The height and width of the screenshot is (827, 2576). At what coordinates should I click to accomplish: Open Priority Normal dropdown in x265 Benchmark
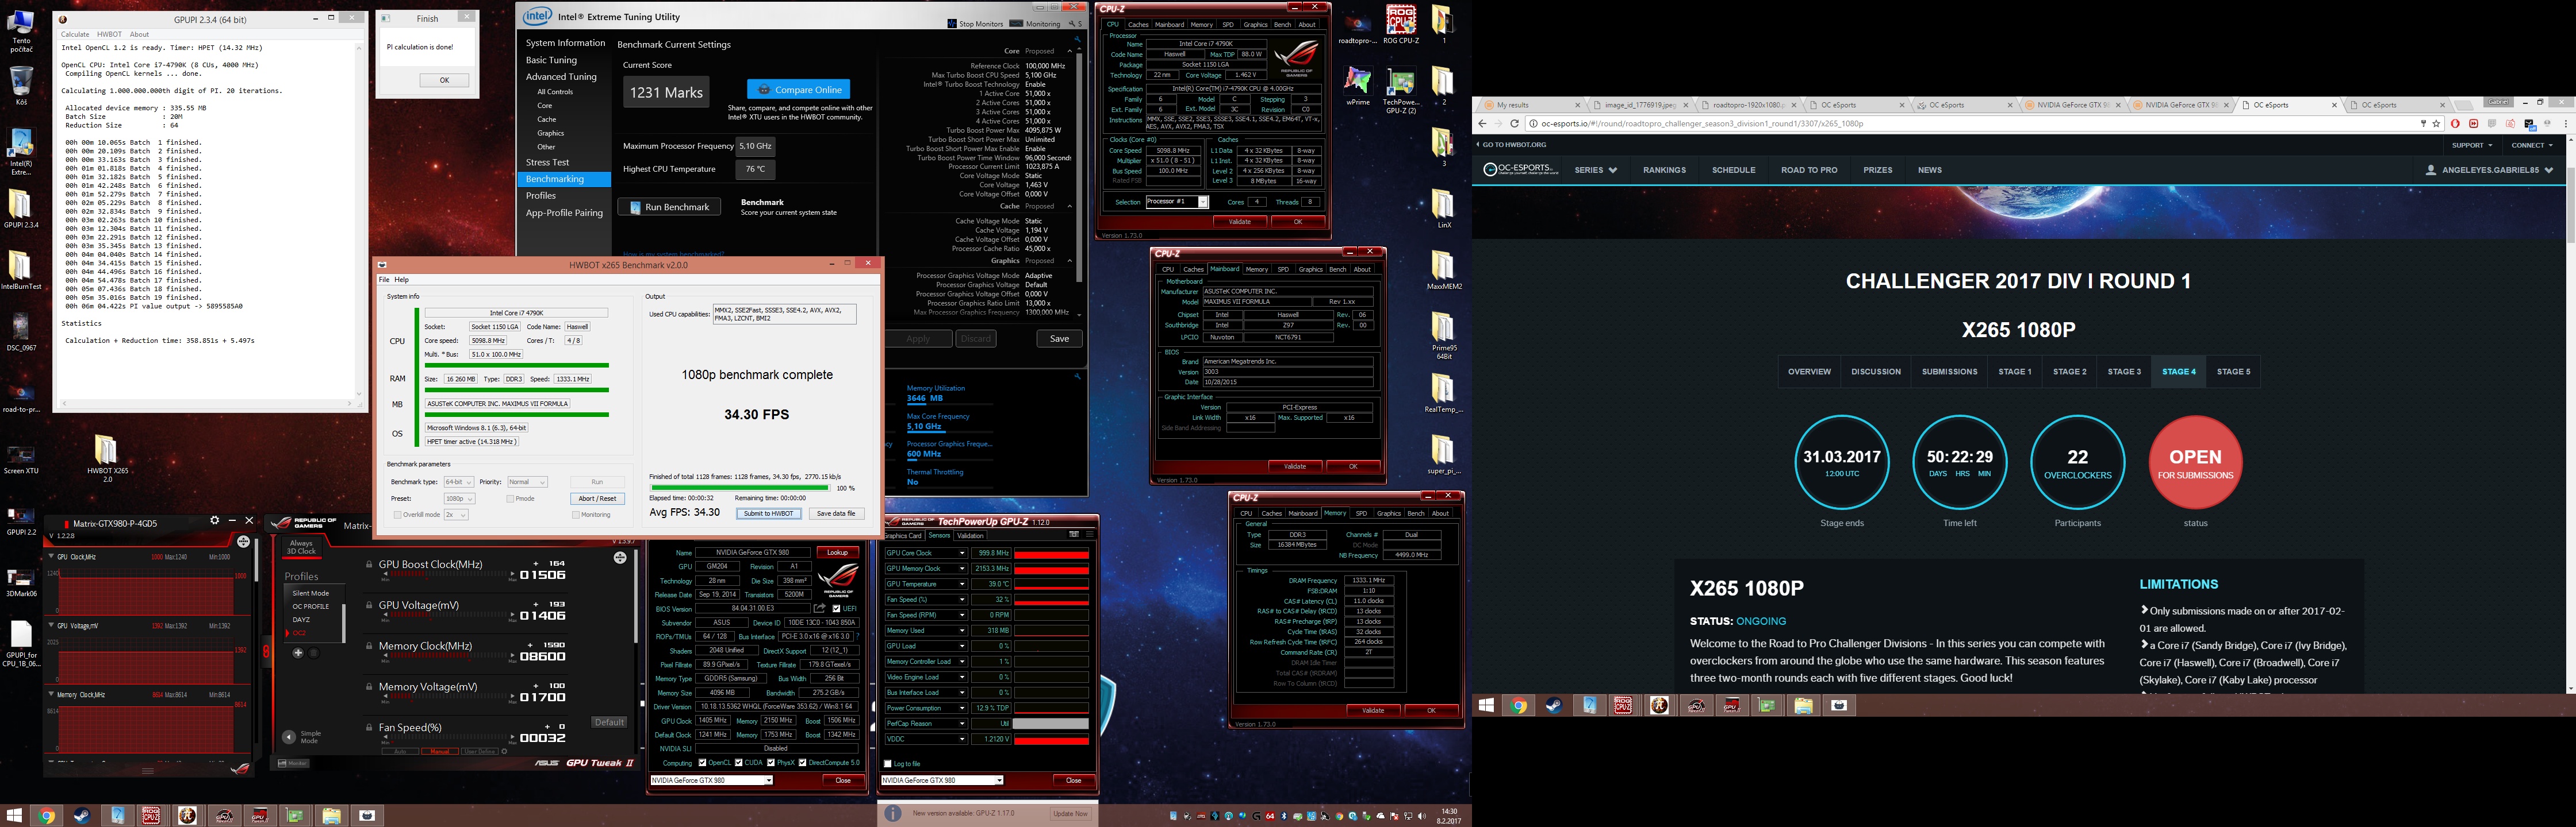(527, 482)
